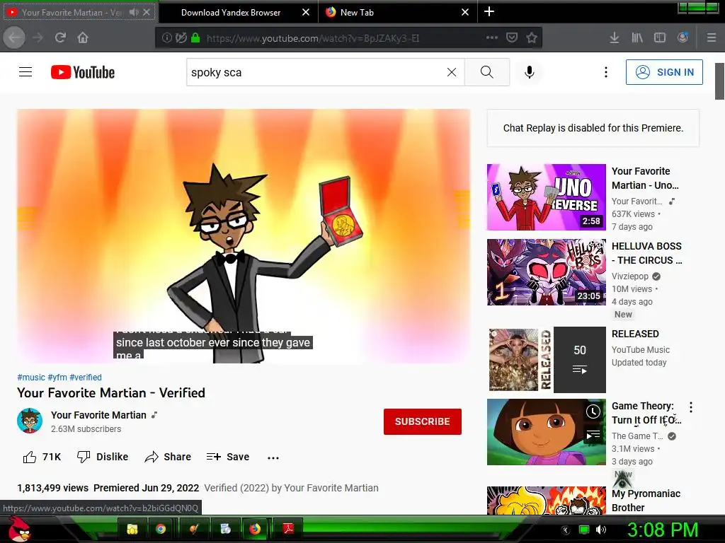This screenshot has width=725, height=543.
Task: Click the #verified hashtag link
Action: pos(86,378)
